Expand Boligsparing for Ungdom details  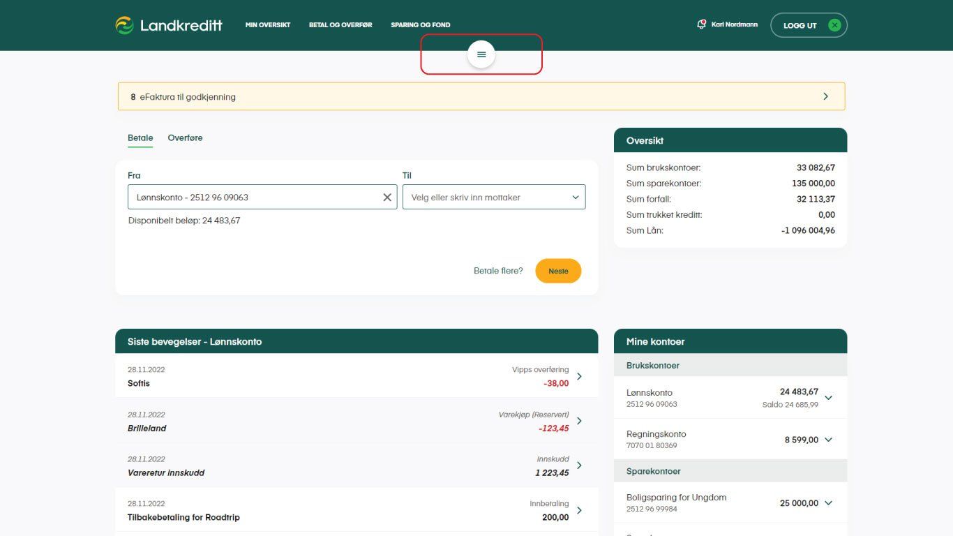click(x=828, y=502)
